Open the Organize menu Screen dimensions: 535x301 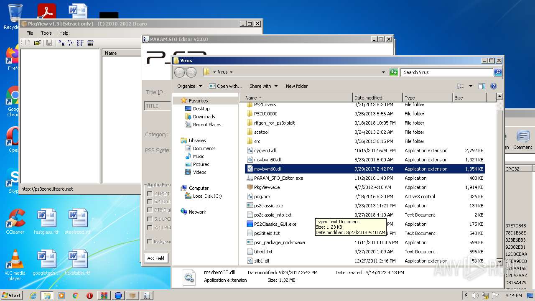click(x=189, y=86)
